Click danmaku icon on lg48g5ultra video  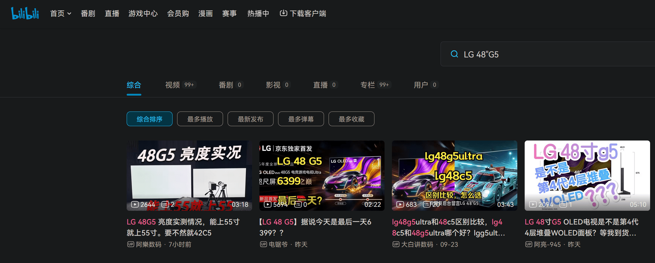(427, 204)
